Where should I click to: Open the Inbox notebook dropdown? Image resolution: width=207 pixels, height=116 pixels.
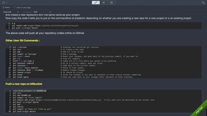(x=7, y=7)
